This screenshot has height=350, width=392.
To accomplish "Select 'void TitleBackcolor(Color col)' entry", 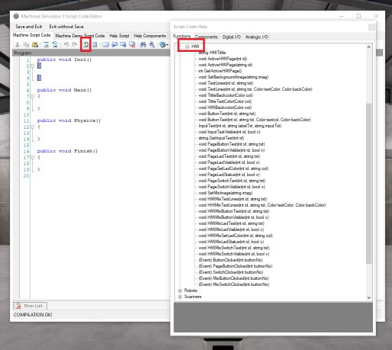I will [x=226, y=95].
